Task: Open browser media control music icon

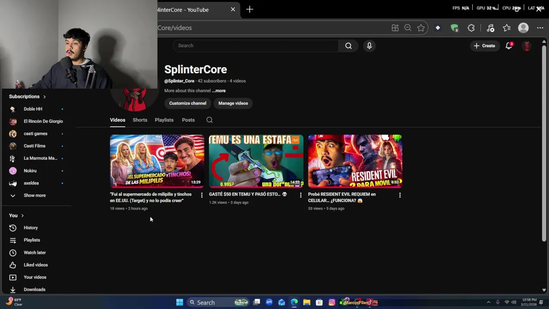Action: click(x=491, y=28)
